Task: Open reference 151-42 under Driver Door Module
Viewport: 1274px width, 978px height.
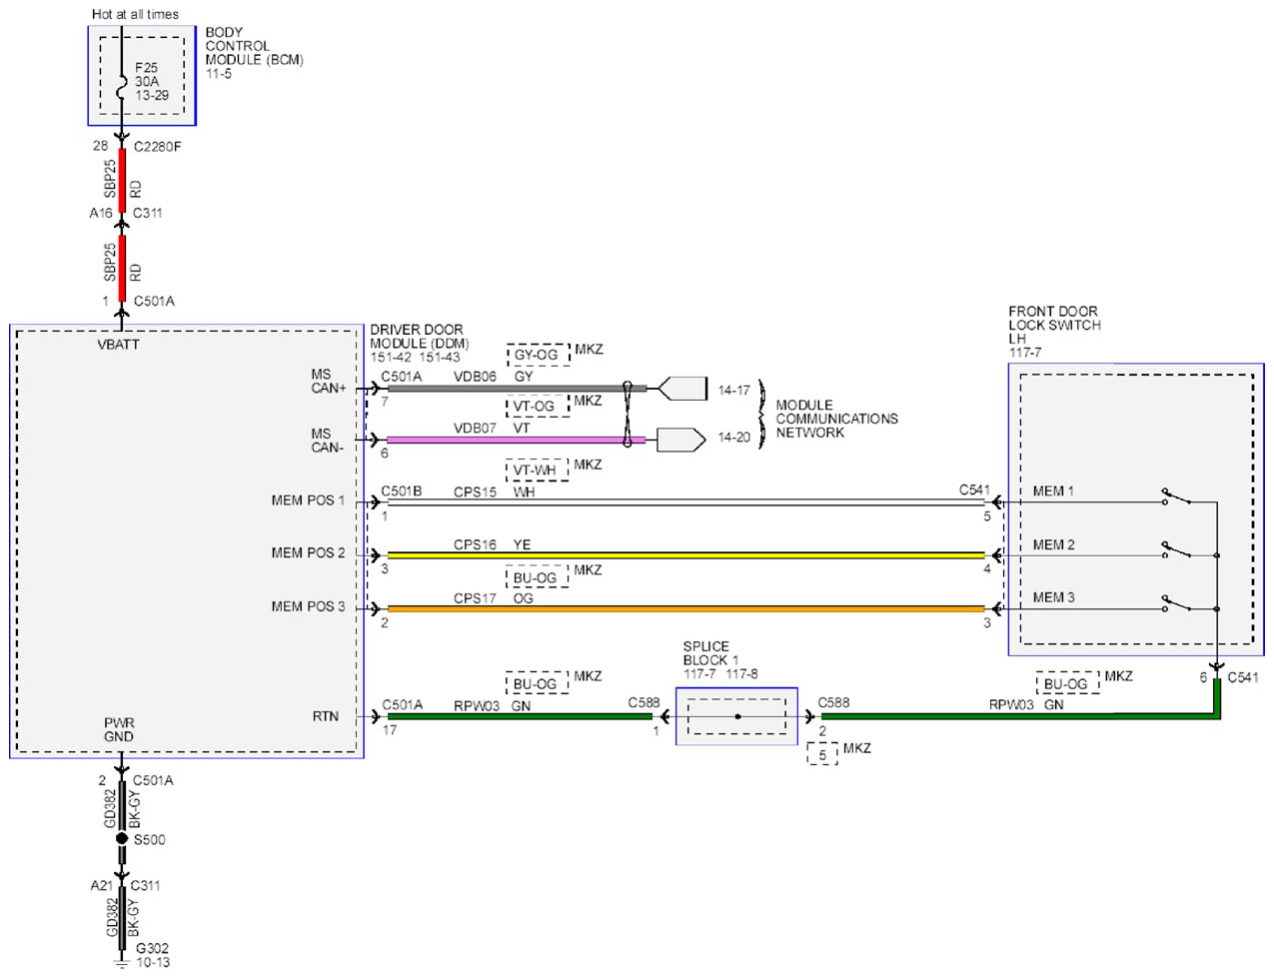Action: (391, 358)
